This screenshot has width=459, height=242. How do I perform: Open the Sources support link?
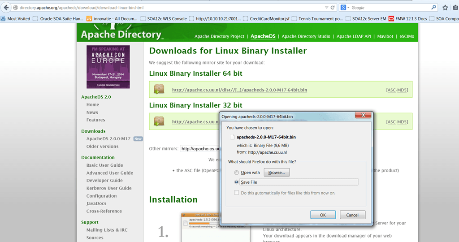tap(95, 238)
